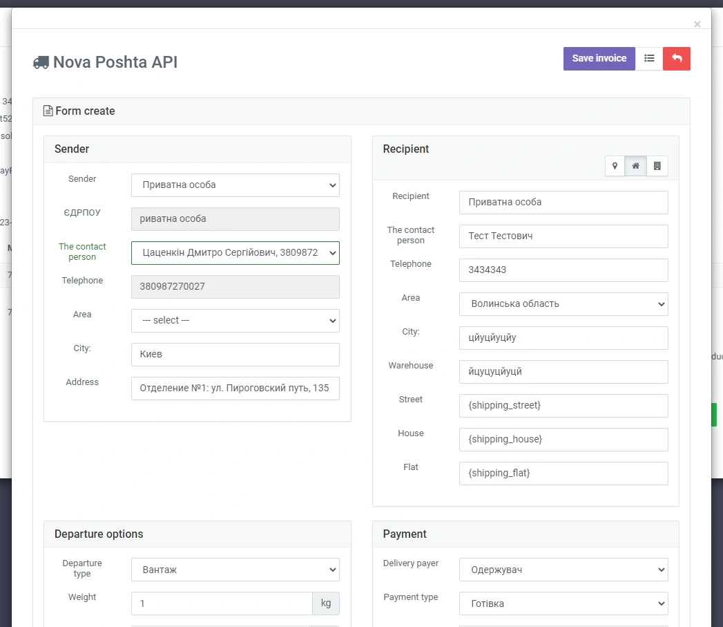This screenshot has width=723, height=627.
Task: Click the Save invoice button
Action: [599, 59]
